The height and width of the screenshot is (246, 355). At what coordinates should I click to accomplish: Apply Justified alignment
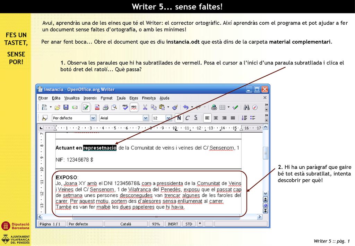[x=233, y=118]
